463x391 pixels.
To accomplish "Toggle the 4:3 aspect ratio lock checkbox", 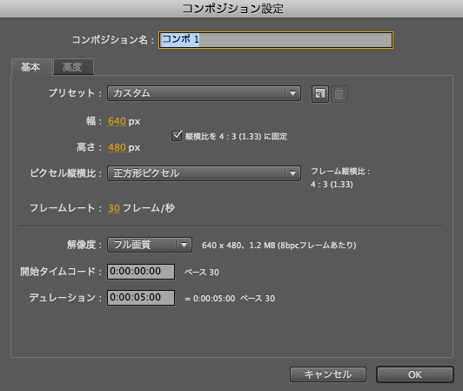I will 177,136.
